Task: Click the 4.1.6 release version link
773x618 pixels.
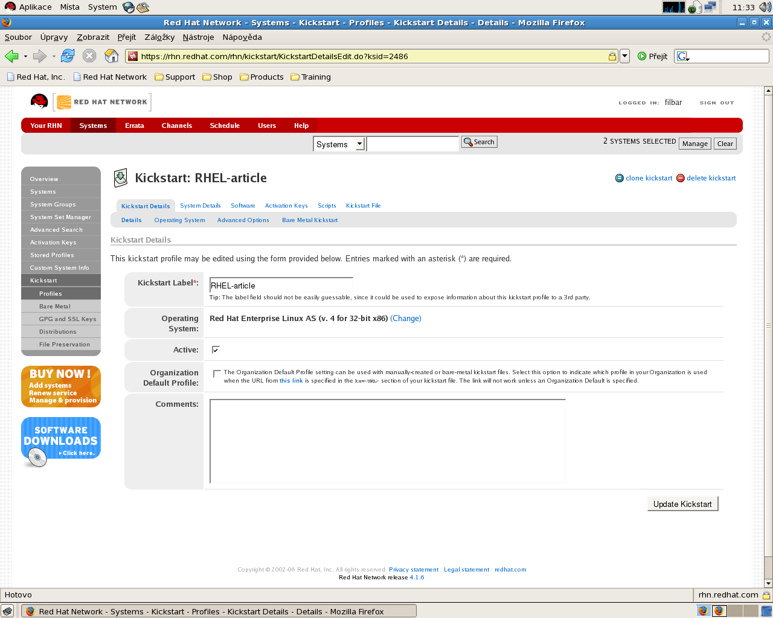Action: coord(417,578)
